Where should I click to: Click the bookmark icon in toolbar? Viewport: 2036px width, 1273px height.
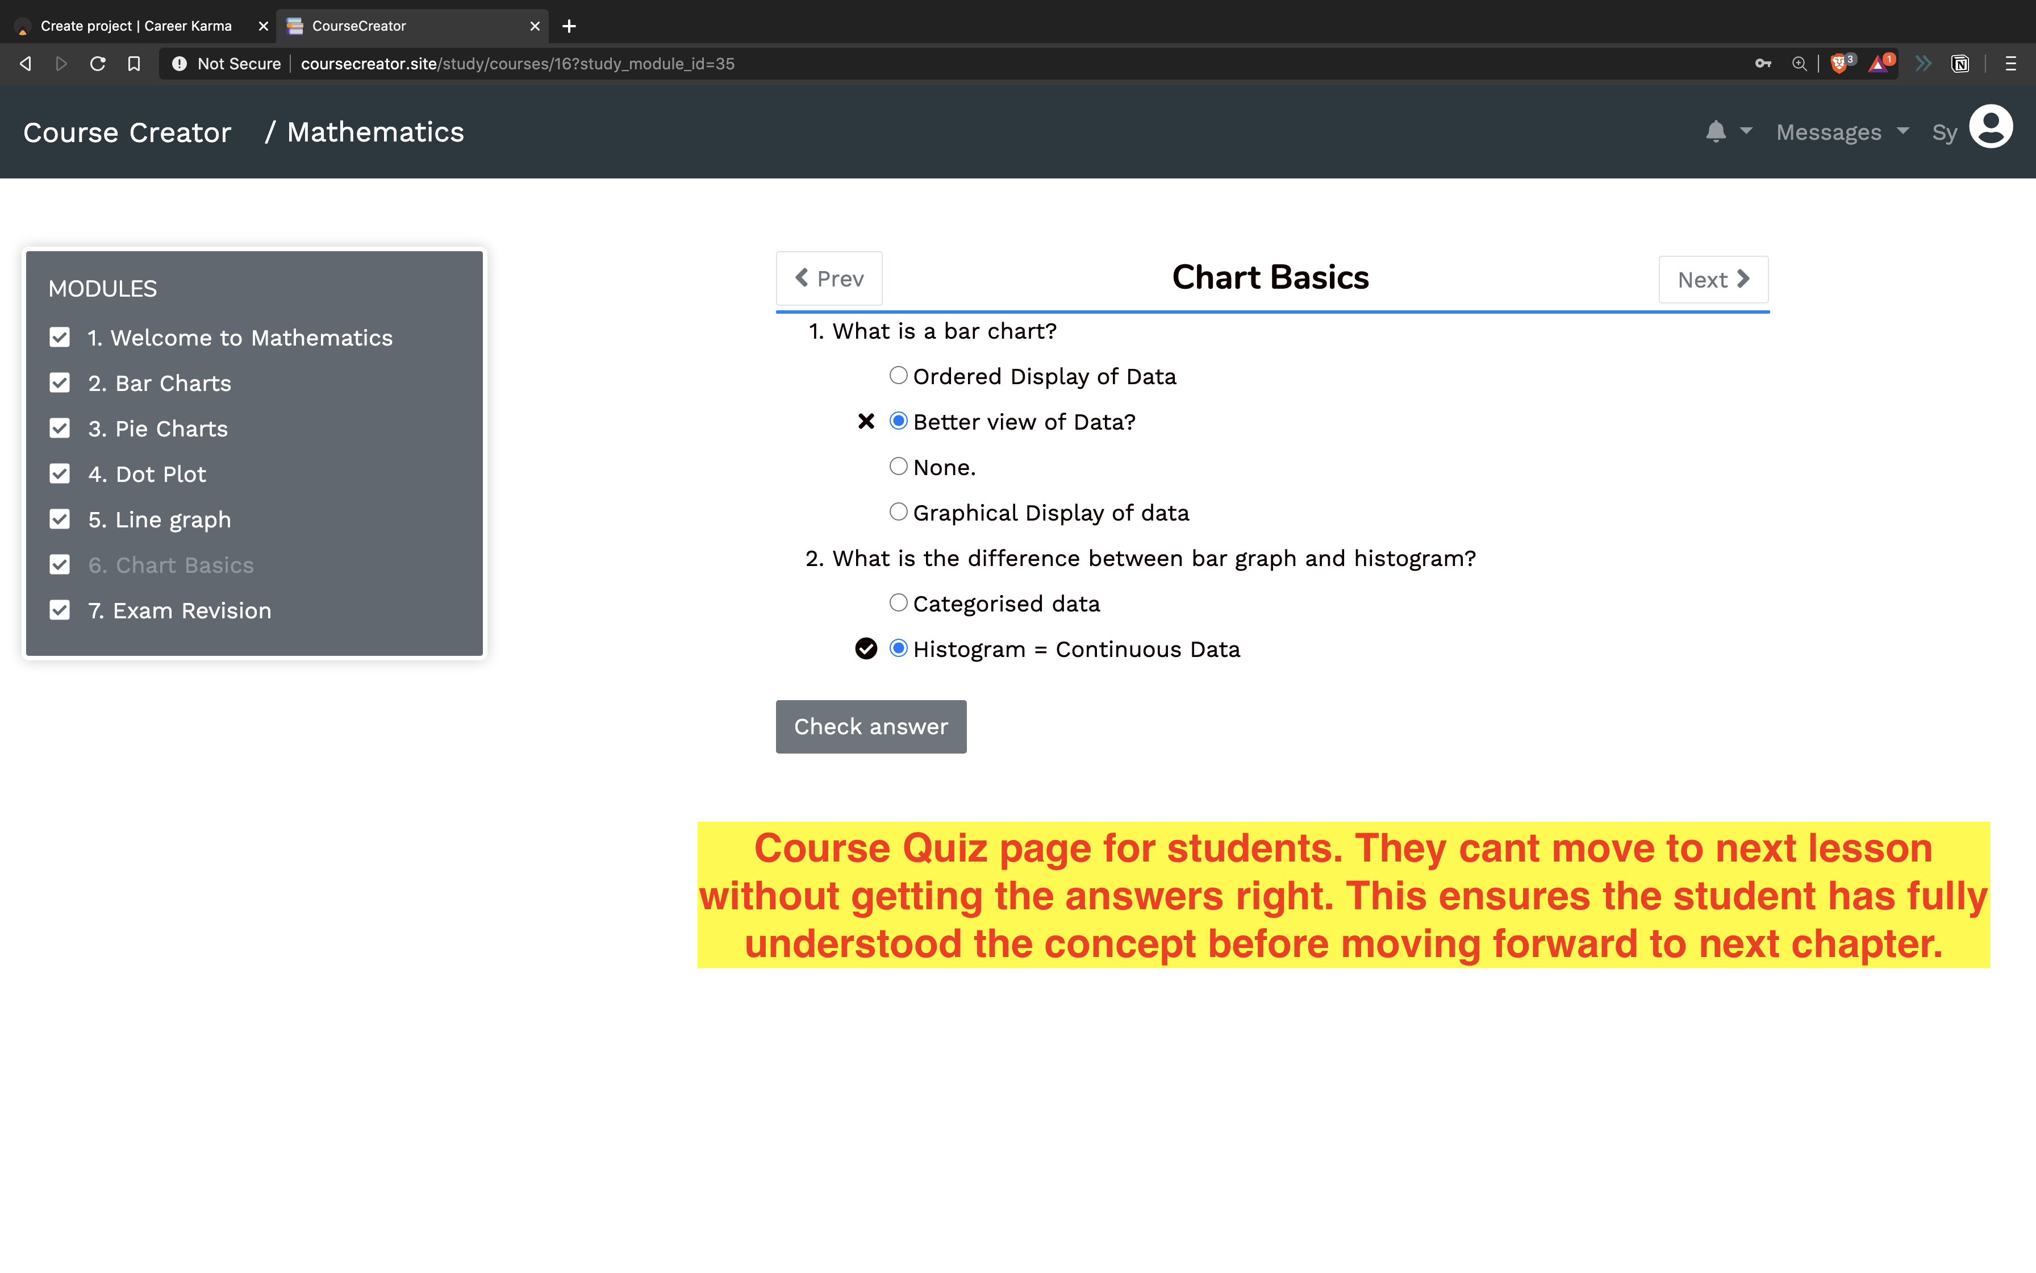(133, 64)
